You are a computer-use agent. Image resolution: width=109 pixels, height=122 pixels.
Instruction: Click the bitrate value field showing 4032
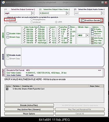point(82,35)
